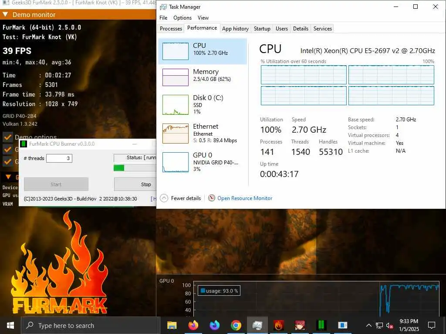Select Disk 0 (C:) graph thumbnail

point(175,105)
